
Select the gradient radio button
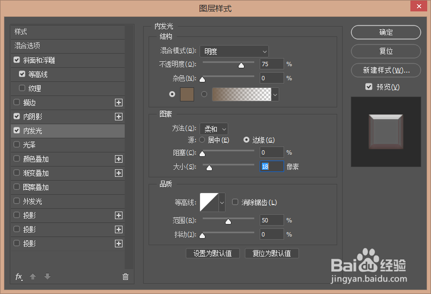(204, 94)
